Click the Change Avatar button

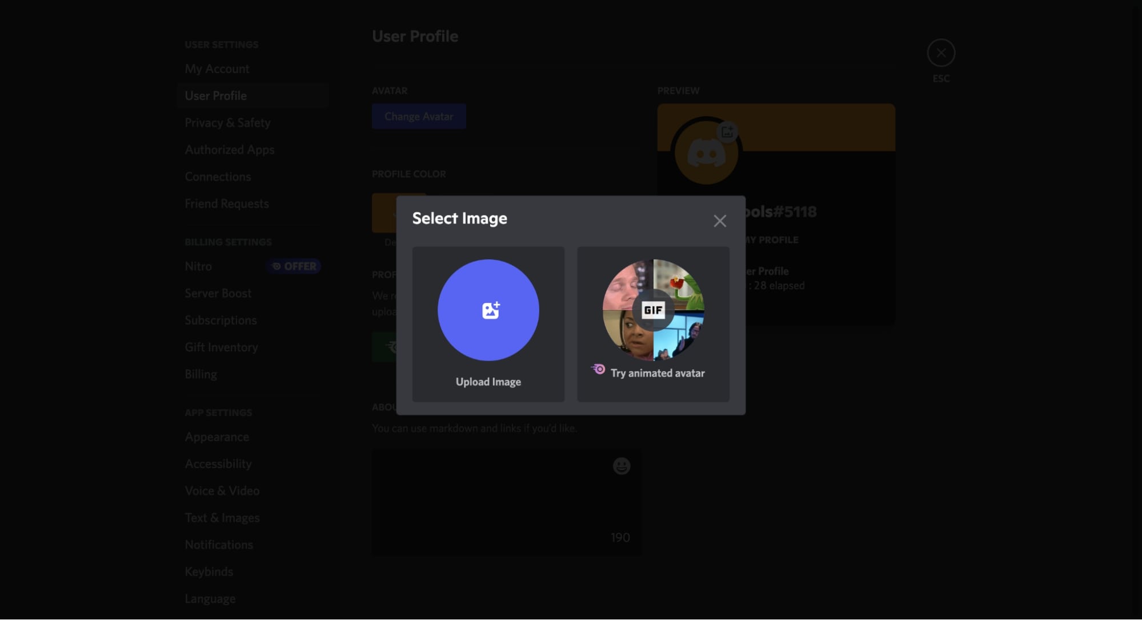click(419, 117)
